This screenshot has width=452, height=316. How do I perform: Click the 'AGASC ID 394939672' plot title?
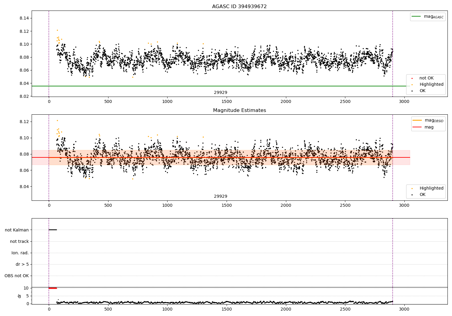(x=239, y=6)
